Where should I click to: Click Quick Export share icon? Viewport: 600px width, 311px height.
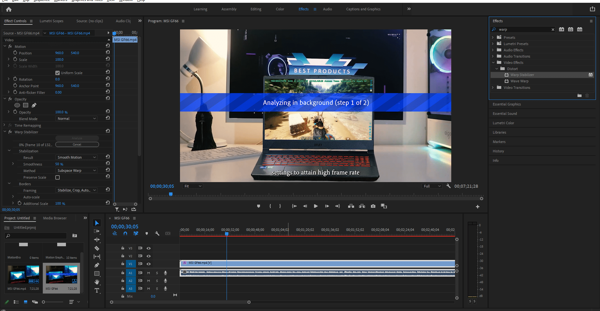[x=592, y=9]
